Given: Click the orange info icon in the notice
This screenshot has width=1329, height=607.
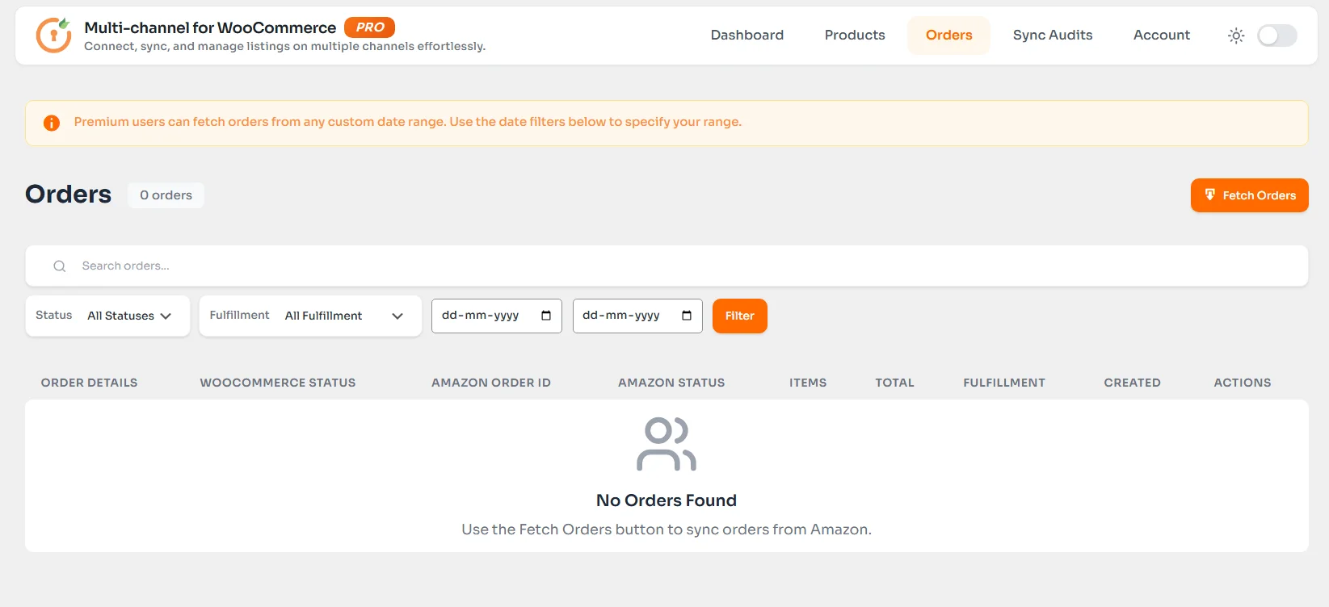Looking at the screenshot, I should click(52, 123).
